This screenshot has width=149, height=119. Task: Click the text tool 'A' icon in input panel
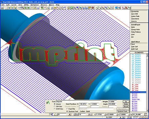click(48, 103)
